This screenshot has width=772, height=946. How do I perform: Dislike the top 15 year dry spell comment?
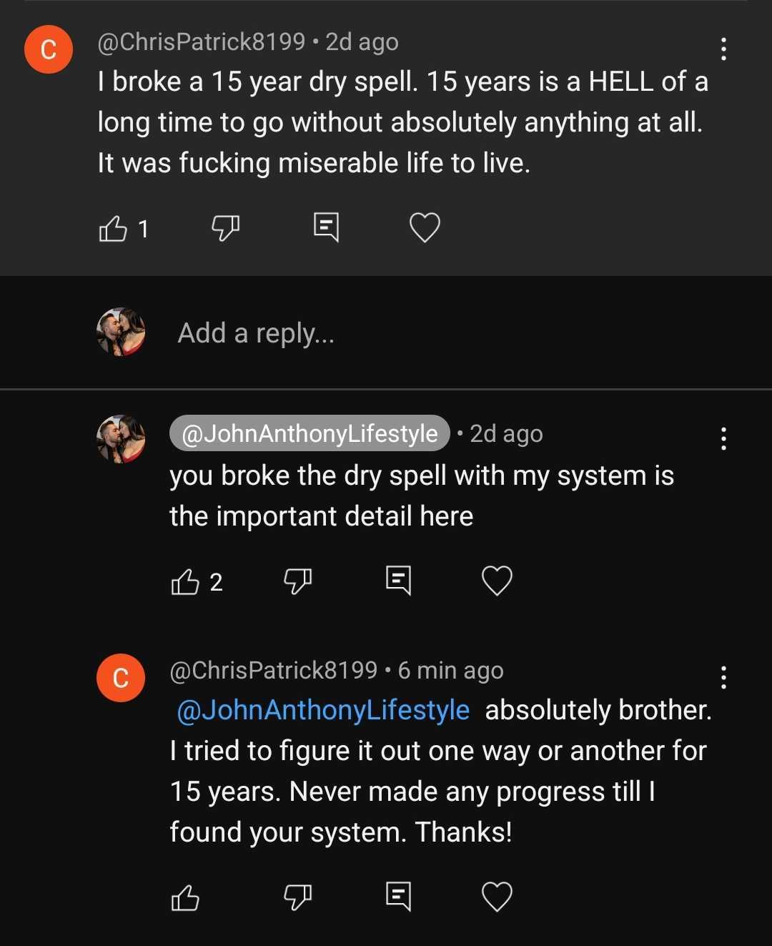click(x=225, y=229)
